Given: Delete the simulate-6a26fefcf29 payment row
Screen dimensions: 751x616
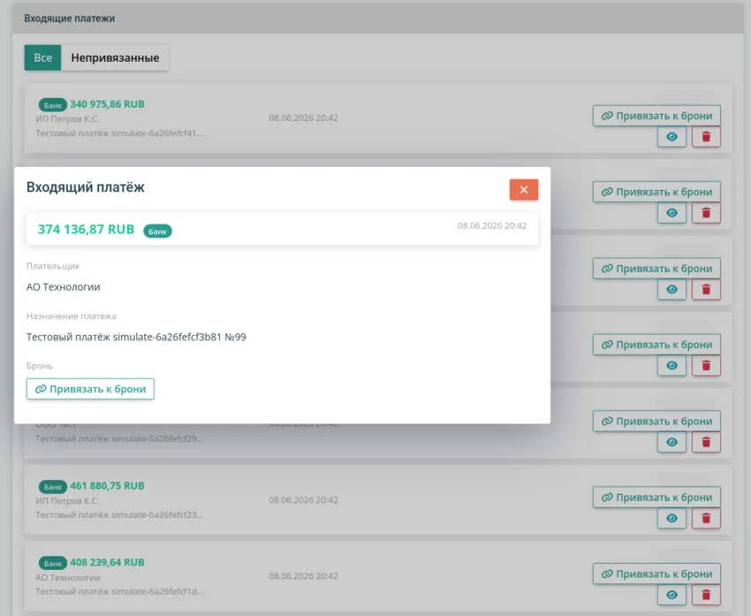Looking at the screenshot, I should tap(706, 442).
